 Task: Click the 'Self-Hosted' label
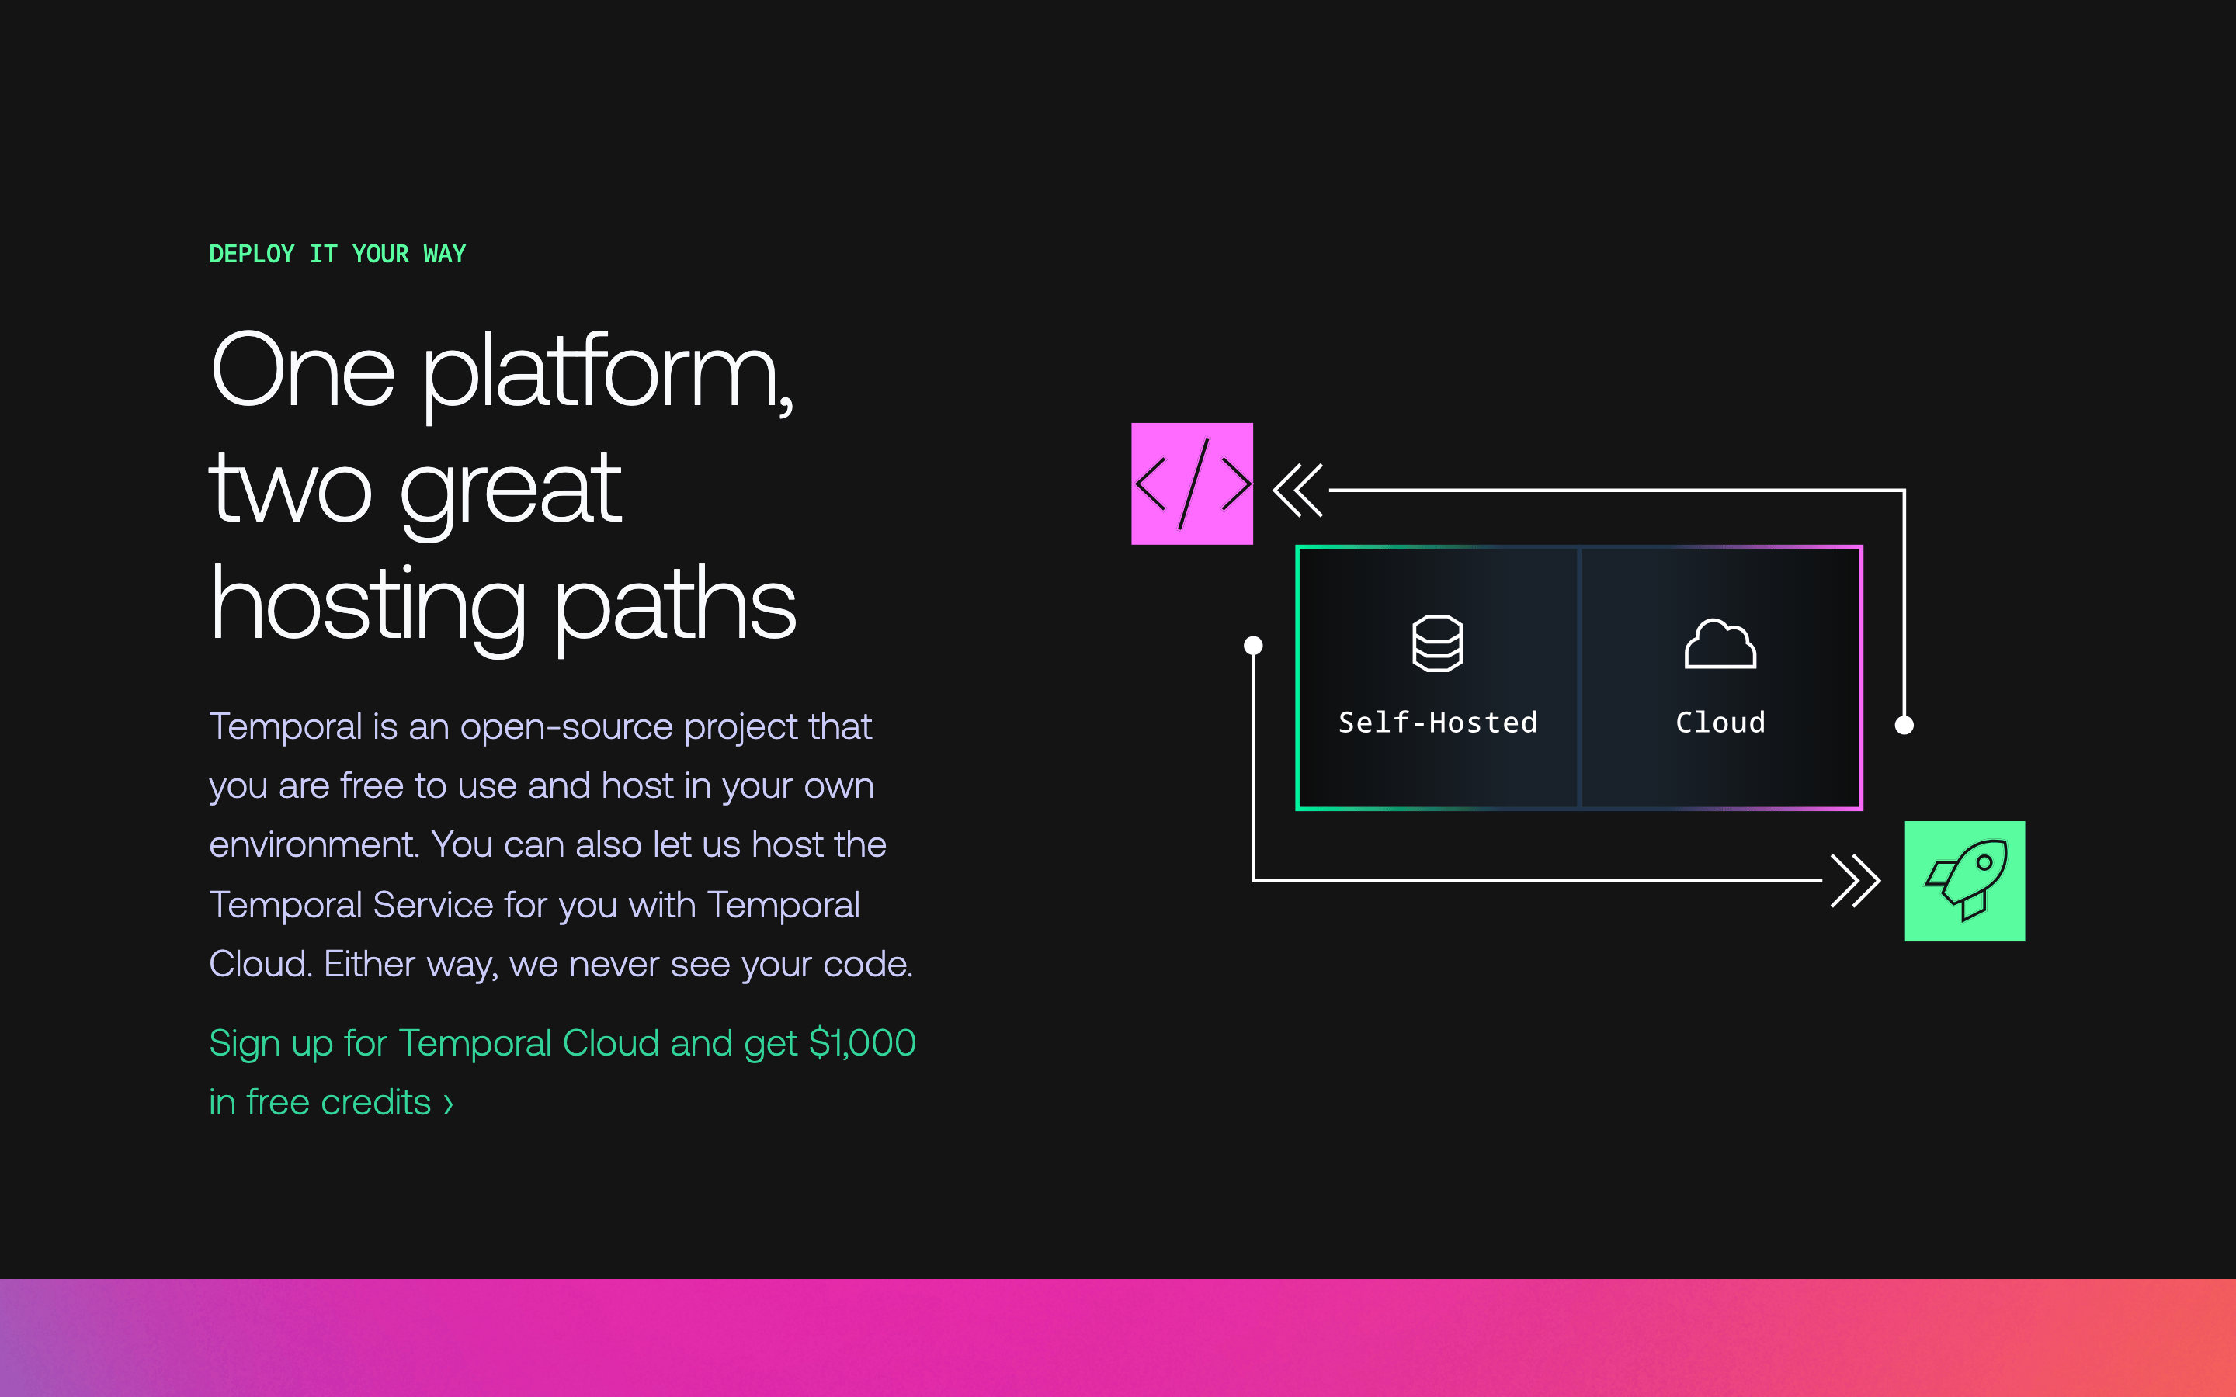[1438, 722]
